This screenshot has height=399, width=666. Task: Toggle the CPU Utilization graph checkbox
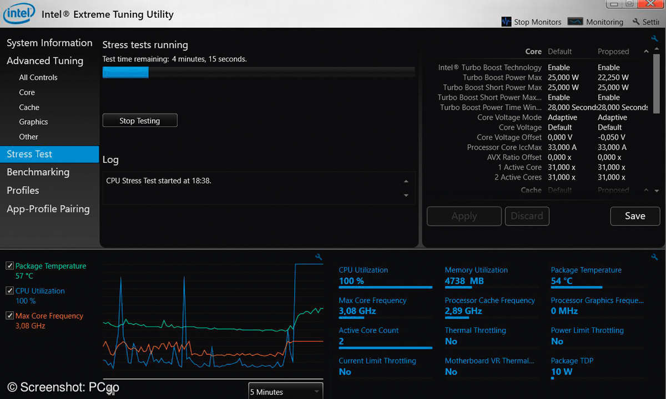tap(9, 291)
